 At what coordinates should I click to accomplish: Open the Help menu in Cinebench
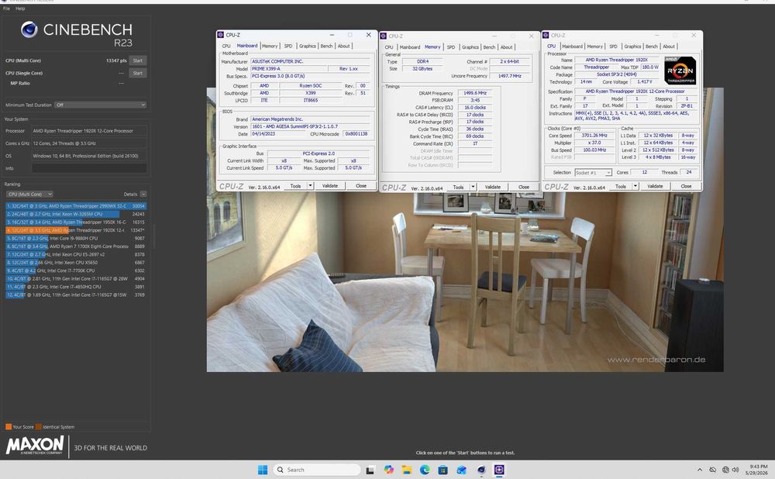click(20, 9)
